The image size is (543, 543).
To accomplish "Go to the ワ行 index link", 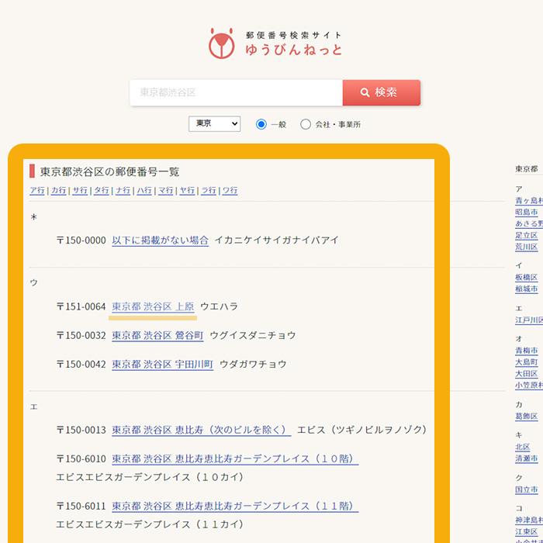I will [230, 191].
